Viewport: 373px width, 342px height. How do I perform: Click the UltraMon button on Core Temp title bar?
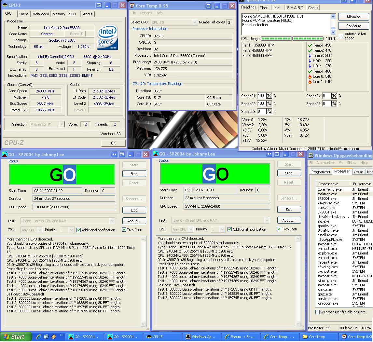click(x=209, y=6)
